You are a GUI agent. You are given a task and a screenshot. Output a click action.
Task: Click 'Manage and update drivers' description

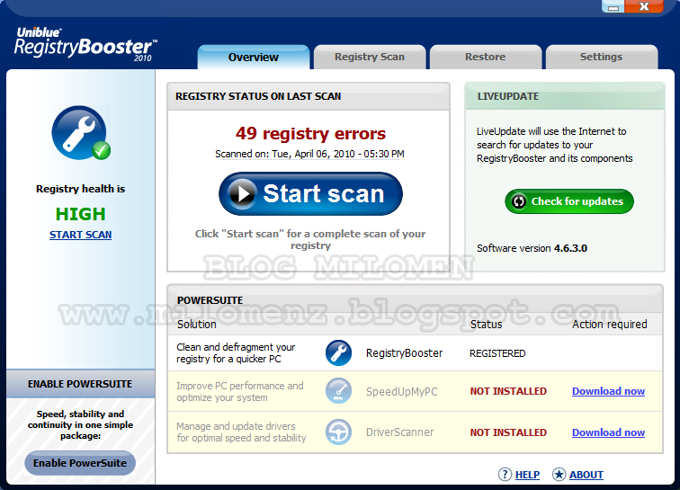241,432
